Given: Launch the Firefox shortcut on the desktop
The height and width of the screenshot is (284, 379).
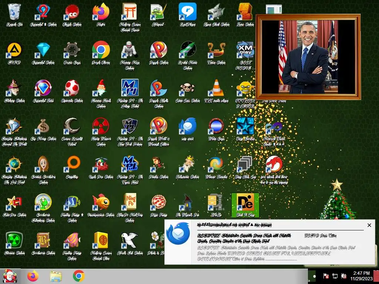Looking at the screenshot, I should click(101, 11).
